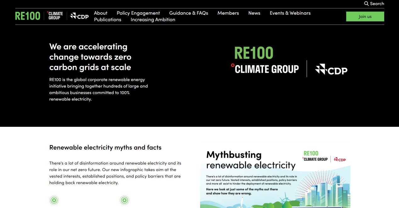Open the Members page

point(228,13)
